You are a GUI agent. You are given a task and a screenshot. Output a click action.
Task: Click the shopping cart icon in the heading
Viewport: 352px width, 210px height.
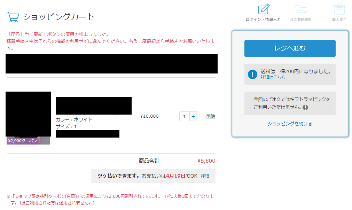point(13,17)
